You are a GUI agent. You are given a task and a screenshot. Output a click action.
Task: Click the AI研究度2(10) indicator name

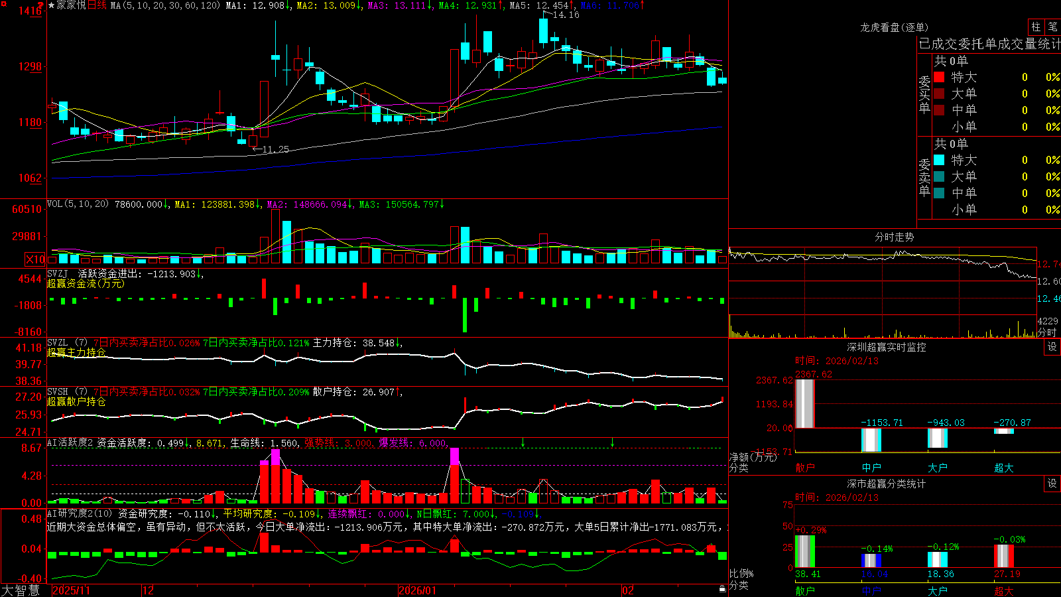(80, 513)
